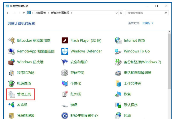Expand the recent locations dropdown arrow
174x119 pixels.
(19, 13)
